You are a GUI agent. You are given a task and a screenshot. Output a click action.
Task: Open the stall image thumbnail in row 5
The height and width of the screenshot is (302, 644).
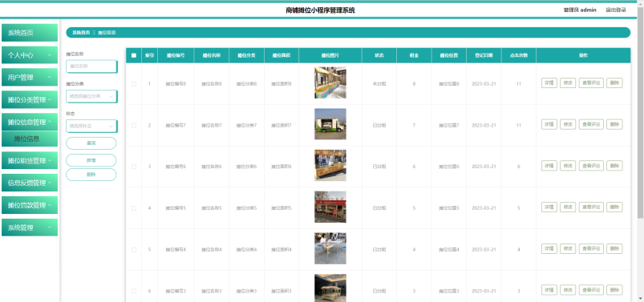tap(330, 248)
